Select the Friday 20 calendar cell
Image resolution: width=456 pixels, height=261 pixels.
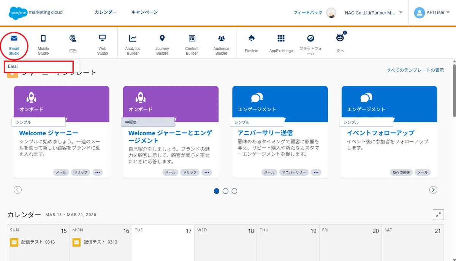click(x=350, y=242)
